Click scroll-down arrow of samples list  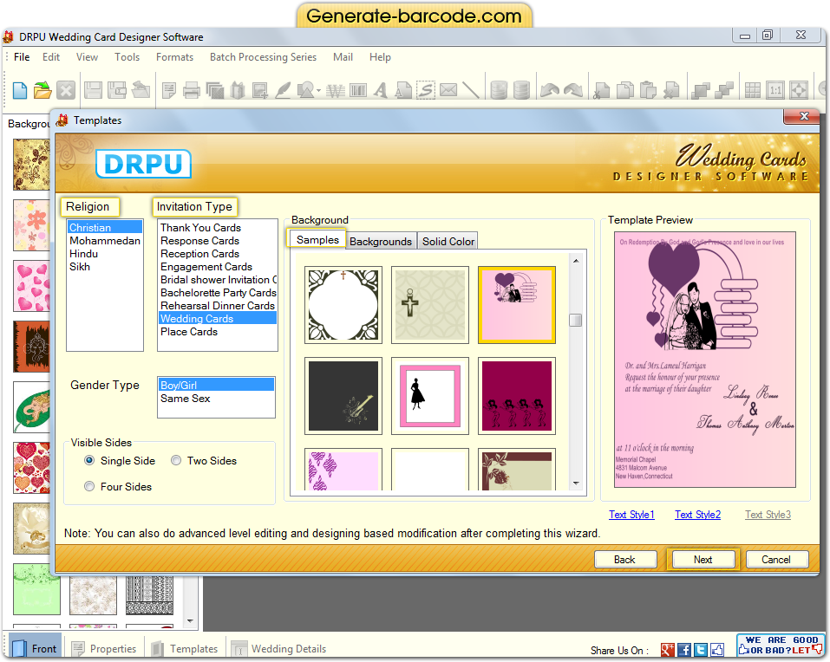coord(576,484)
